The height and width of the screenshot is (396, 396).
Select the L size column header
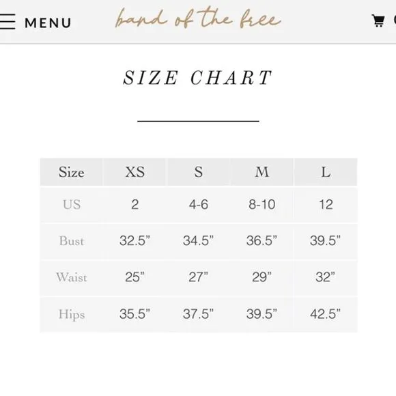point(326,172)
